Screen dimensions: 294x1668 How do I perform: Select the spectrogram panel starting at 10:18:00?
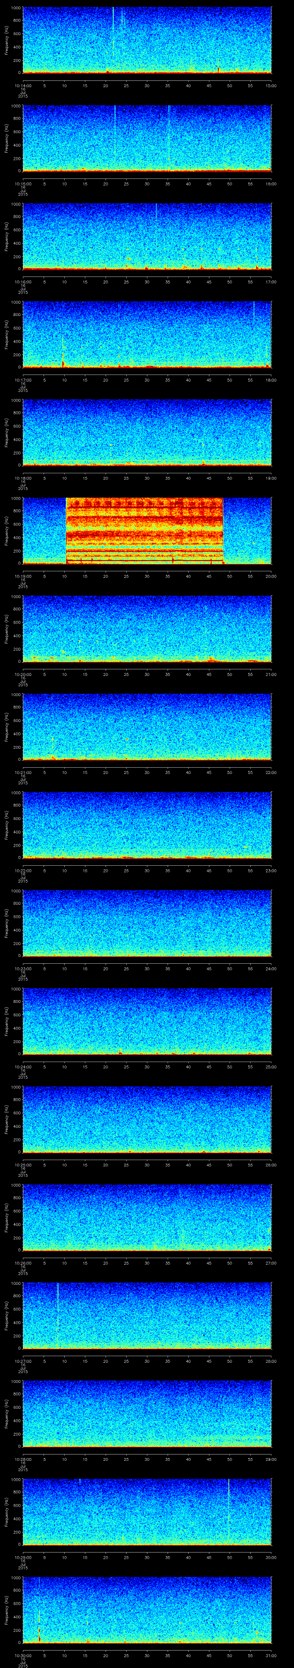pyautogui.click(x=147, y=433)
